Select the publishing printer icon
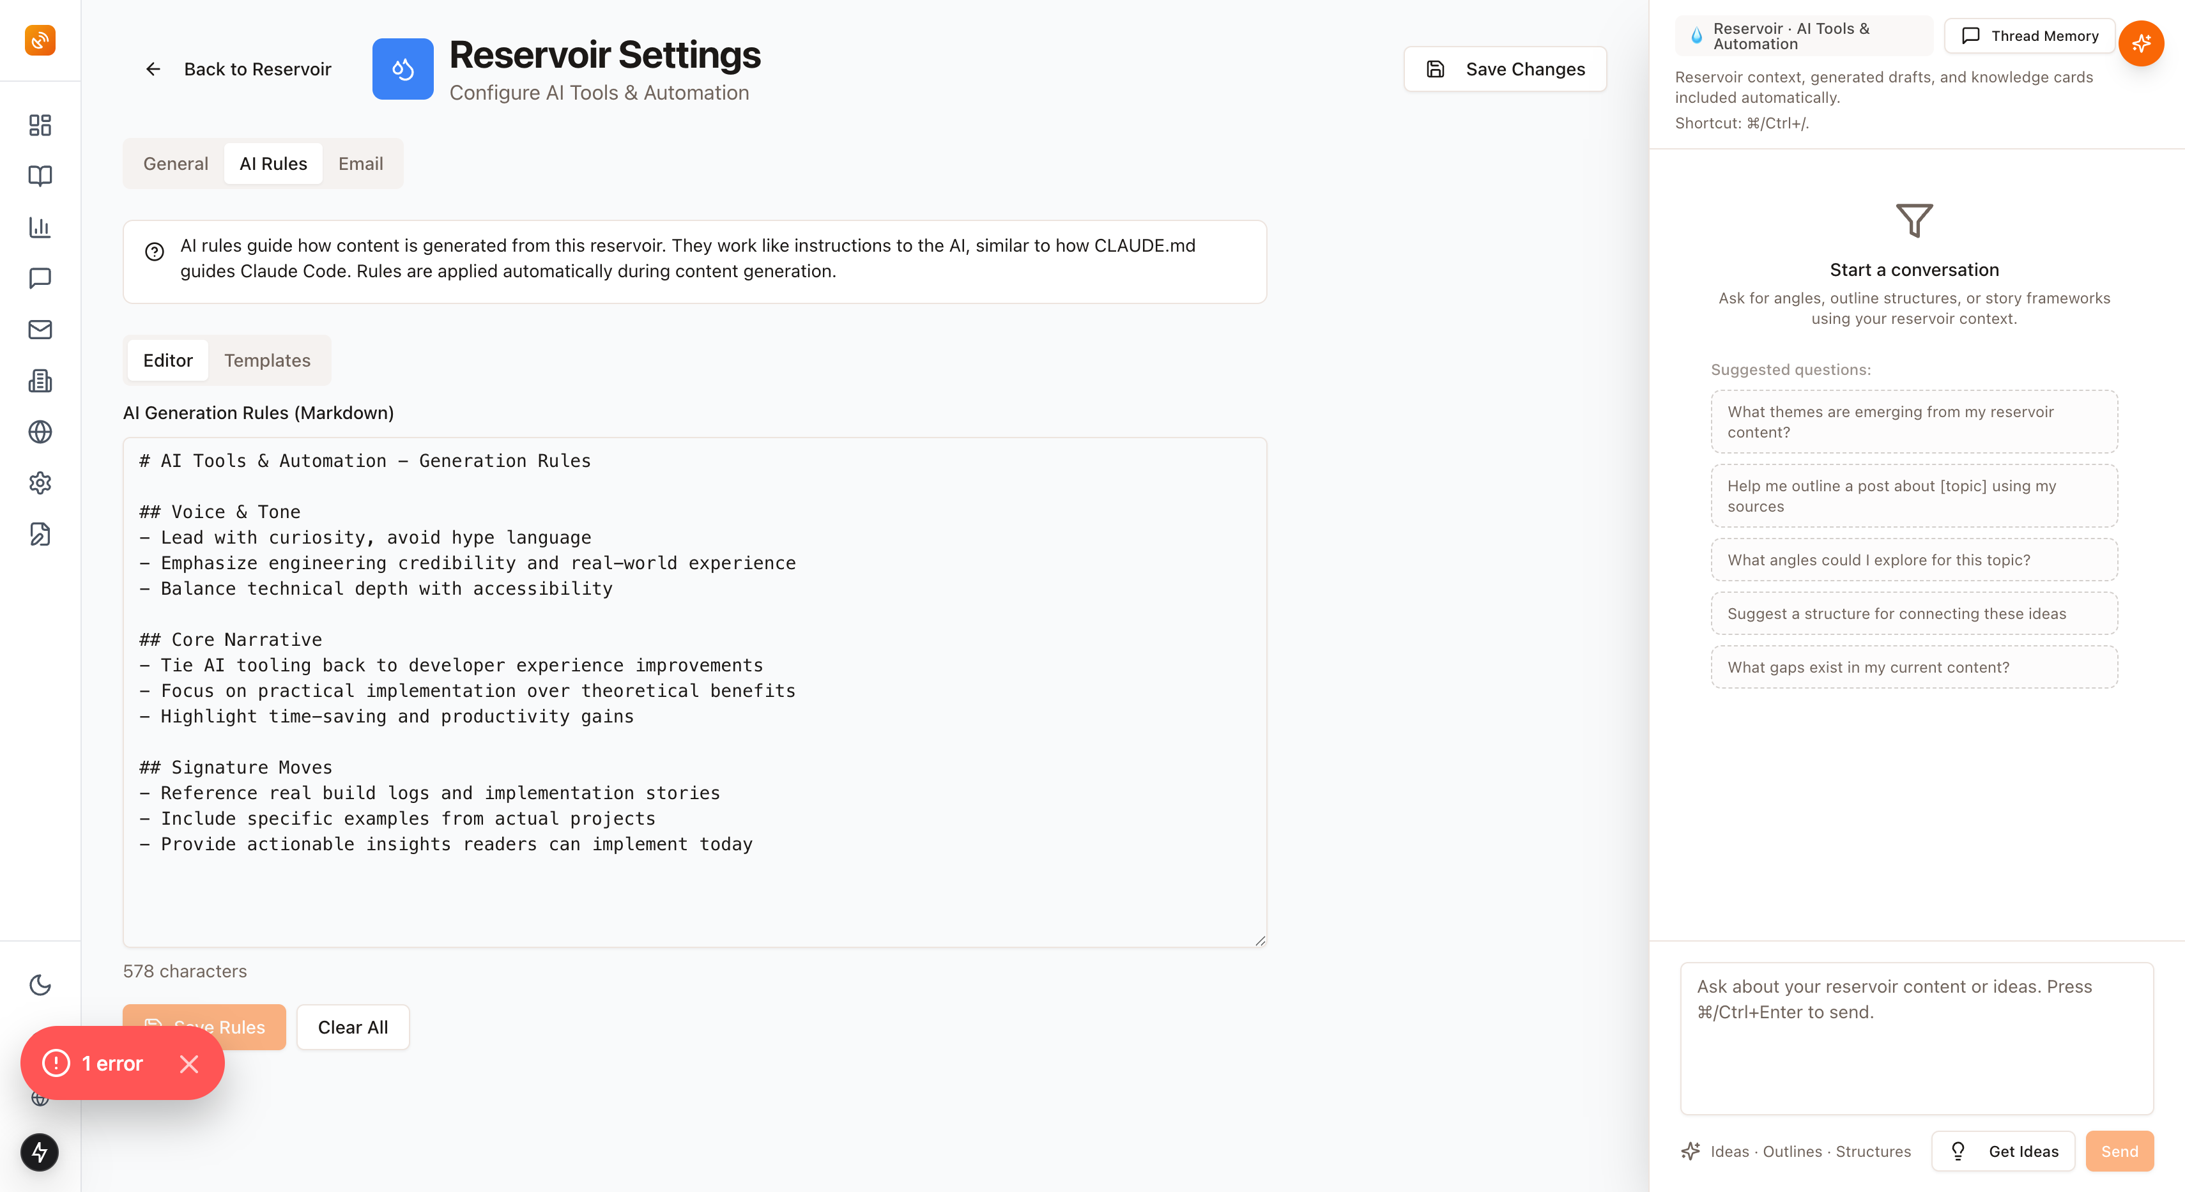This screenshot has height=1192, width=2185. (x=40, y=381)
